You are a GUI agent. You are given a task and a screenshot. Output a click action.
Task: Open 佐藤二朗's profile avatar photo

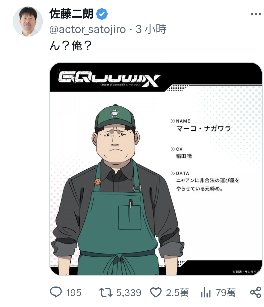click(28, 22)
